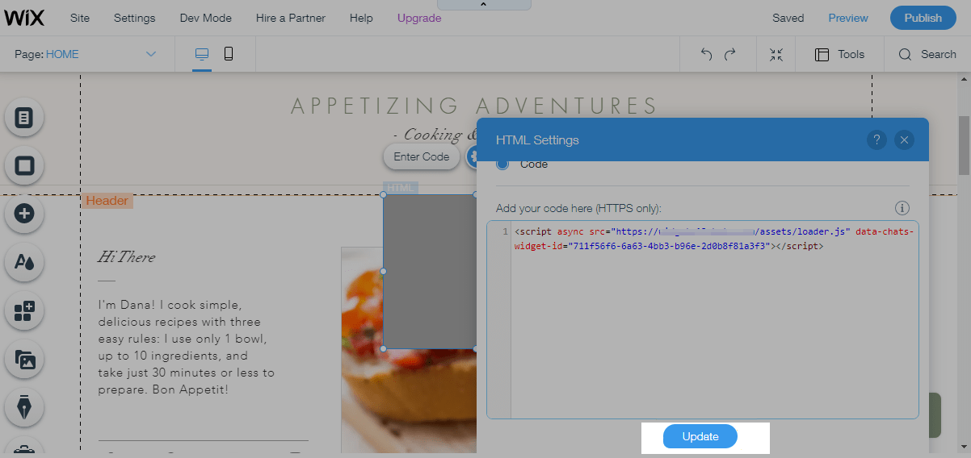Click the I'm Dana paragraph text
Image resolution: width=971 pixels, height=458 pixels.
pos(187,348)
